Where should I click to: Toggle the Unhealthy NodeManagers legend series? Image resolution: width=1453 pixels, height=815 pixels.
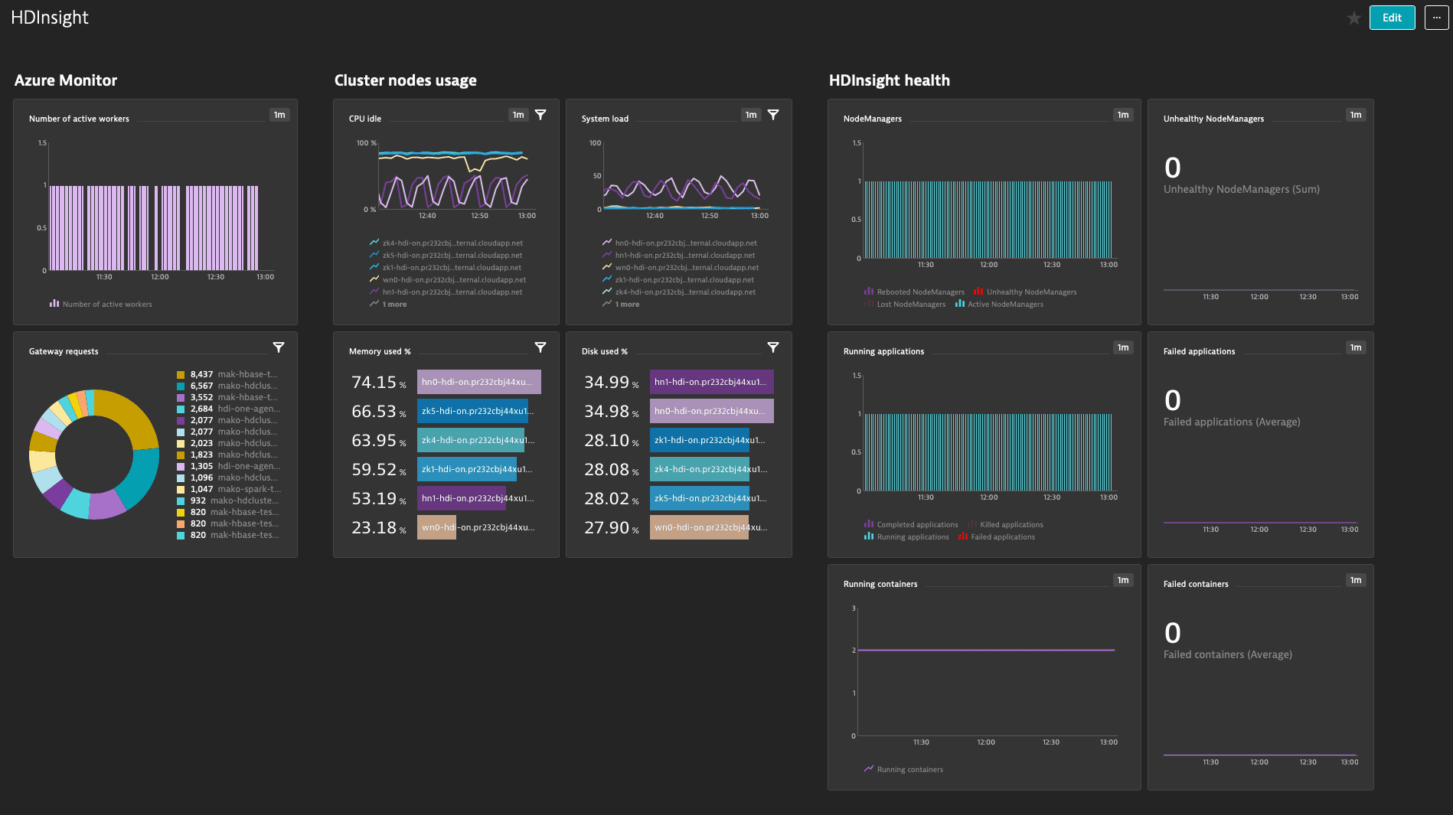point(1024,292)
